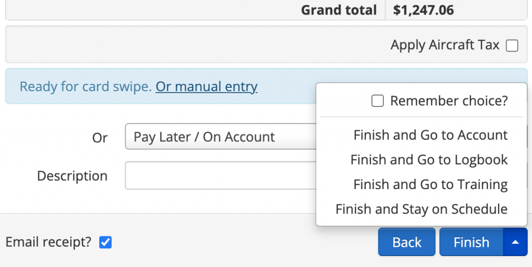This screenshot has height=267, width=532.
Task: Select Finish and Stay on Schedule
Action: click(421, 209)
